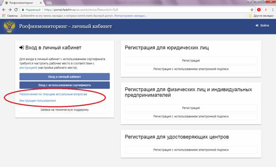Click the Вход в личный кабинет button
The image size is (276, 167).
(64, 77)
